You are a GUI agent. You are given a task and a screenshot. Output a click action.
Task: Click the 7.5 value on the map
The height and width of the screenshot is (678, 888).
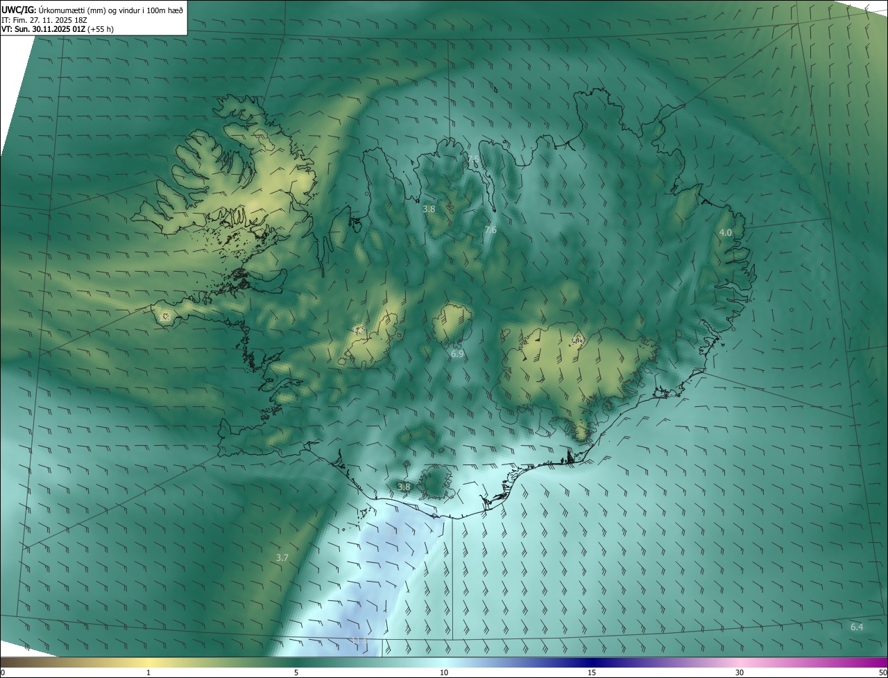pyautogui.click(x=473, y=160)
